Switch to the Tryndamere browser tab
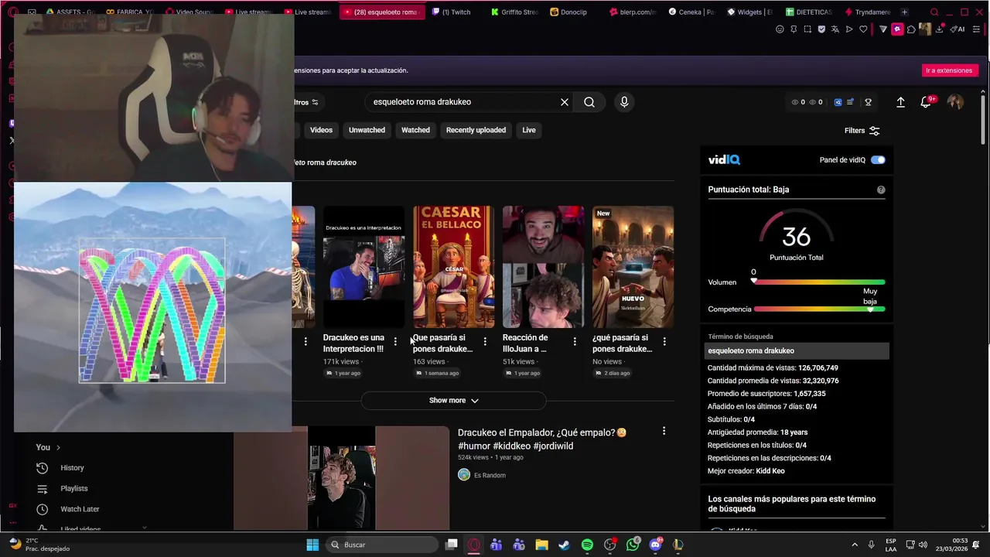This screenshot has width=990, height=557. pyautogui.click(x=868, y=12)
